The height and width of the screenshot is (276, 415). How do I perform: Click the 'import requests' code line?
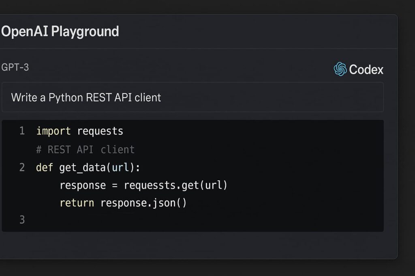[80, 131]
